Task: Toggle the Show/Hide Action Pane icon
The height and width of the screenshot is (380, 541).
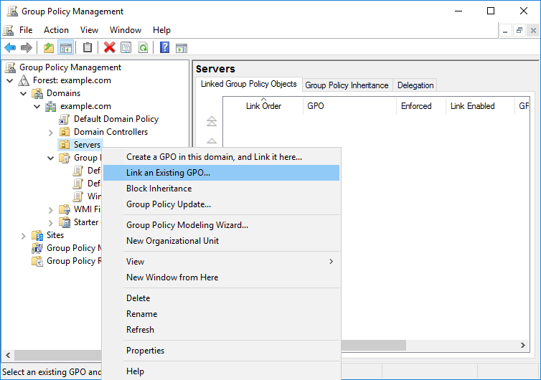Action: (x=182, y=48)
